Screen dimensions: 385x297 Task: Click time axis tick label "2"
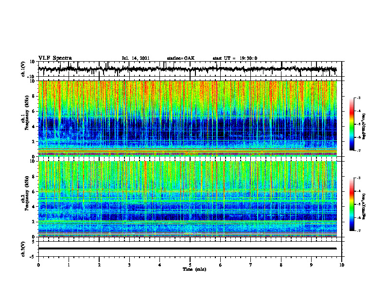point(99,265)
